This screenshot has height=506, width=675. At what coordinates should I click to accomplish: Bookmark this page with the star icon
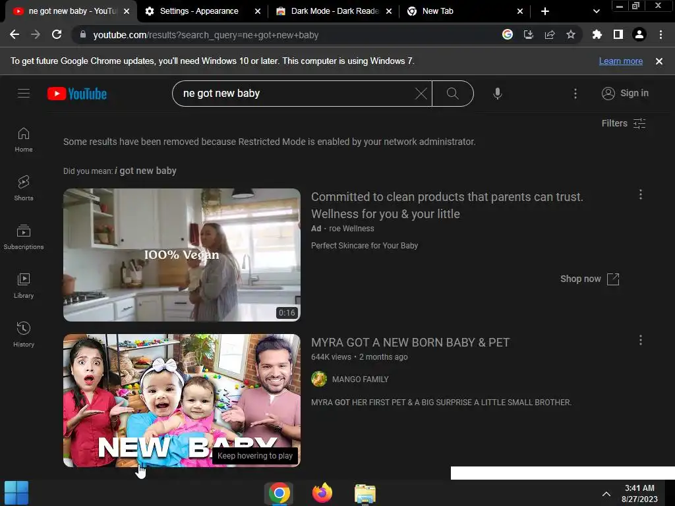pos(571,34)
